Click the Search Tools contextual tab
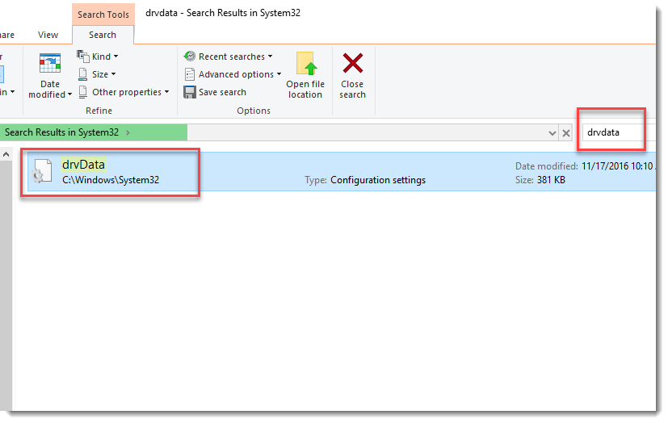The height and width of the screenshot is (423, 668). click(103, 15)
